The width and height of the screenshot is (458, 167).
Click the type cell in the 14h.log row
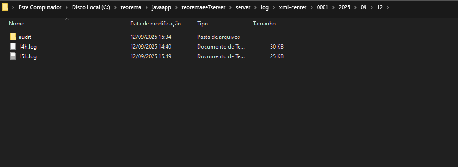coord(221,46)
